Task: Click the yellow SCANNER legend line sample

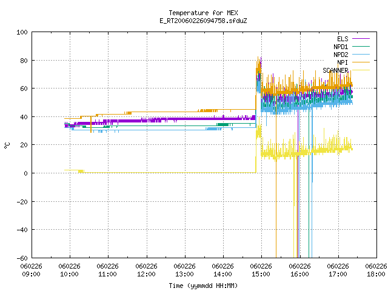Action: [x=361, y=70]
